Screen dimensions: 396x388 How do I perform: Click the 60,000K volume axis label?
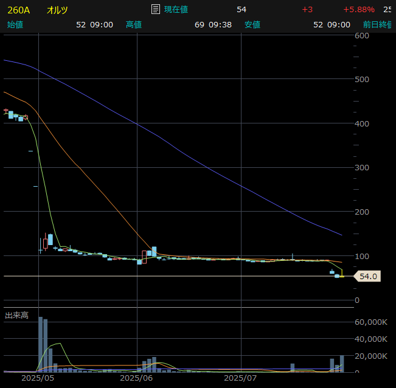coord(371,322)
